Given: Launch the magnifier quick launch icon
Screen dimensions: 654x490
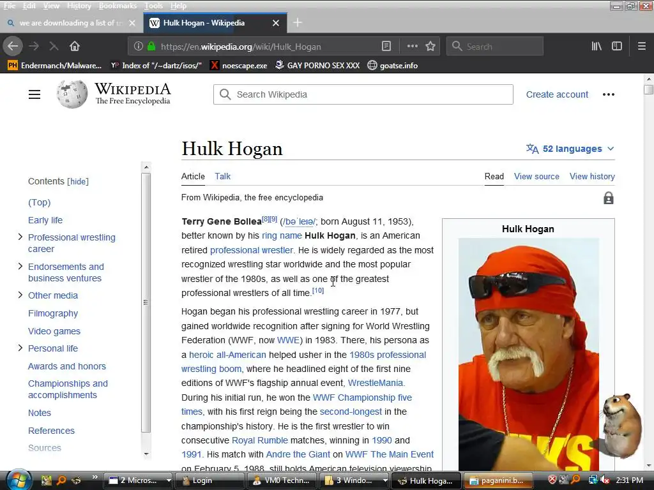Looking at the screenshot, I should 61,480.
